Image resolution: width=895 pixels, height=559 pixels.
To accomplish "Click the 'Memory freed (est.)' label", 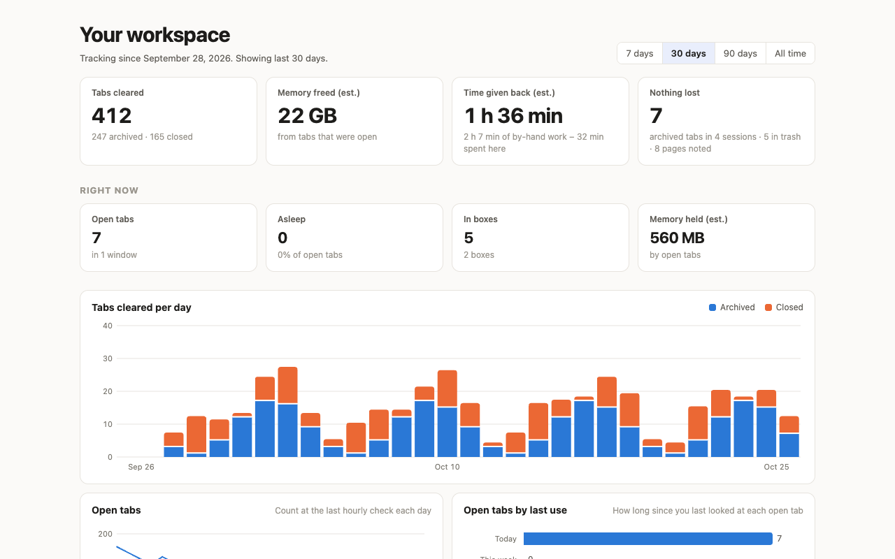I will coord(319,93).
